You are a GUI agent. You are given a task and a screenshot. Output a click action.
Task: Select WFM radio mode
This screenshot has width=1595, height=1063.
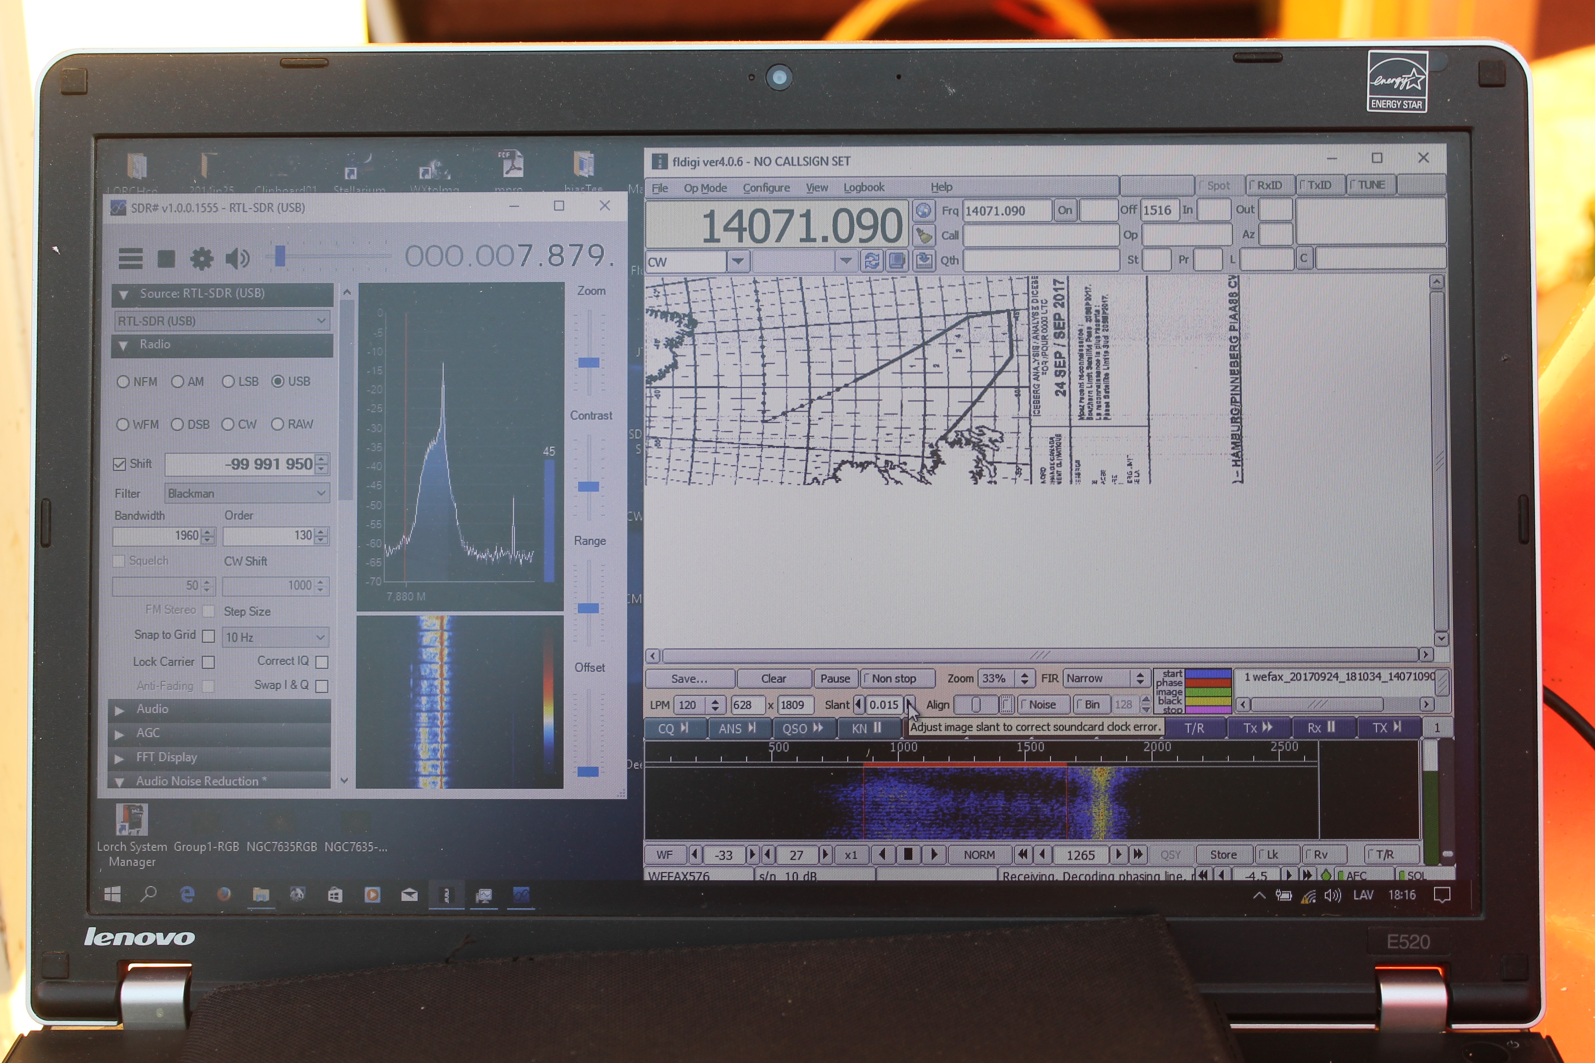137,424
